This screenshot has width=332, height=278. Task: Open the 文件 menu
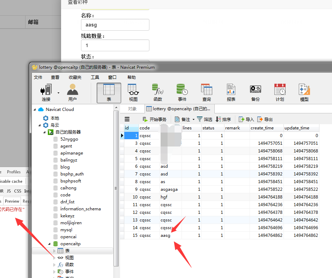38,77
